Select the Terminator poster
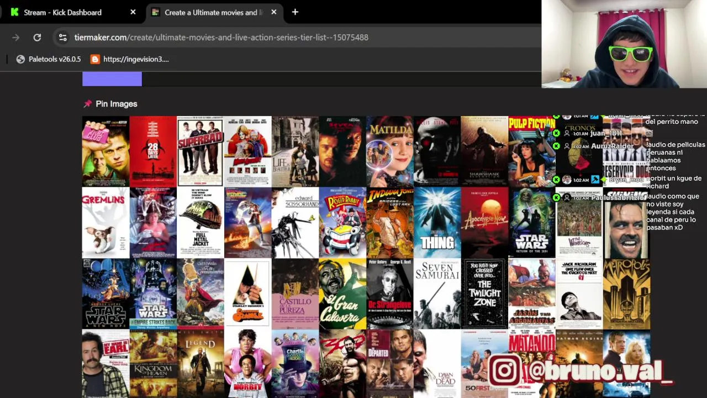The height and width of the screenshot is (398, 707). pos(437,151)
